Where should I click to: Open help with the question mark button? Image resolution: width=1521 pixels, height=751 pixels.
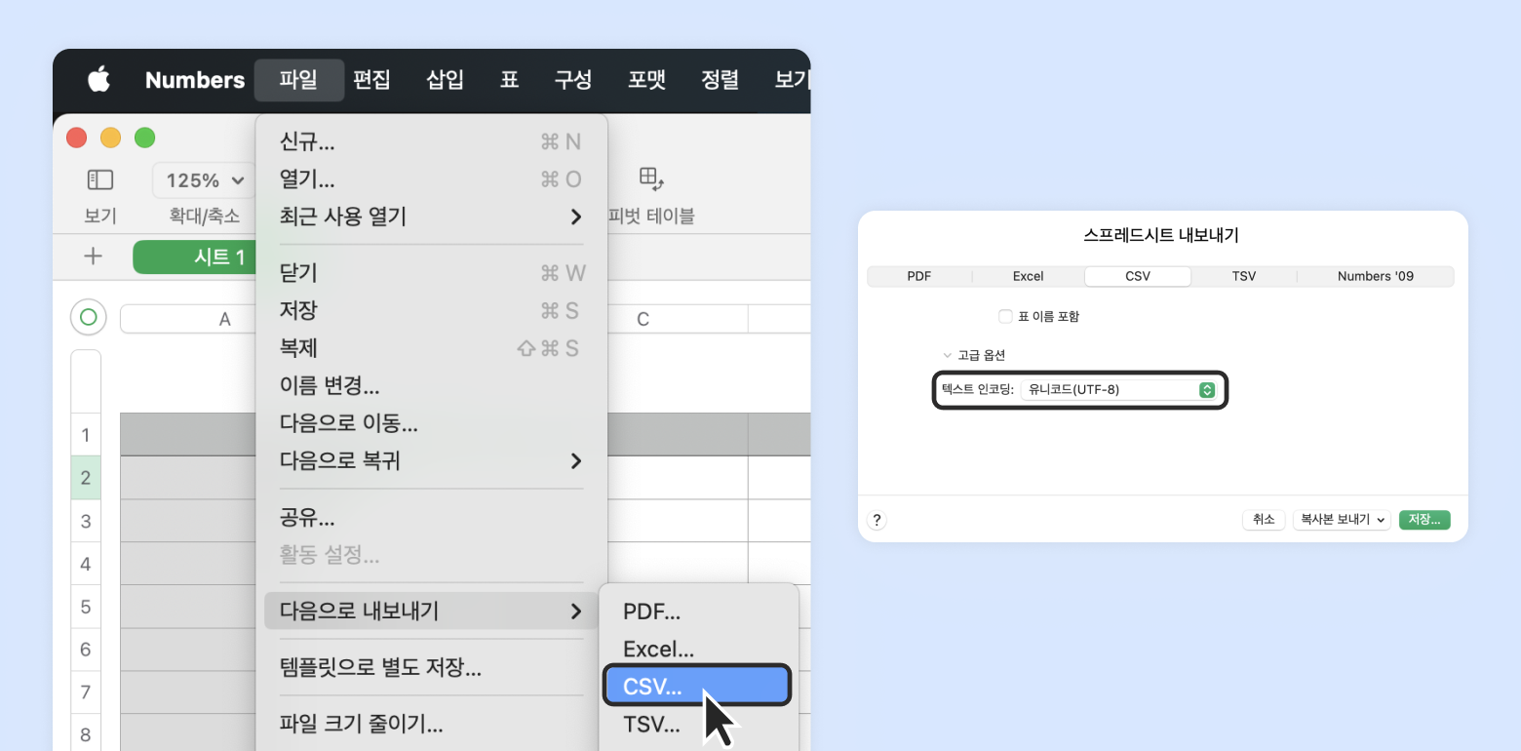[x=877, y=520]
